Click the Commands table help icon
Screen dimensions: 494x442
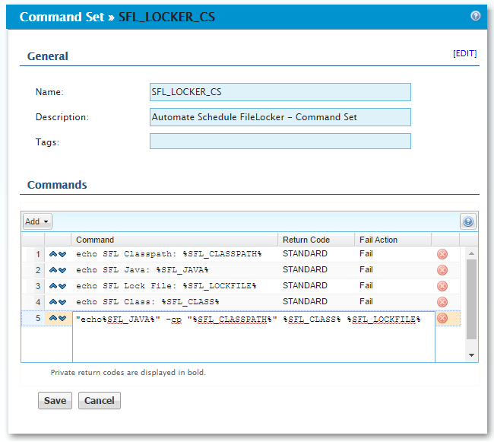tap(468, 221)
